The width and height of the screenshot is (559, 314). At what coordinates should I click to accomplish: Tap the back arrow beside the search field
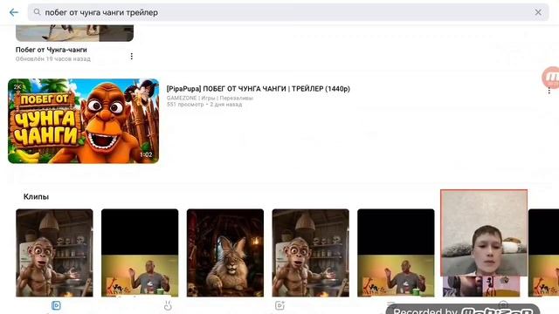click(x=14, y=12)
